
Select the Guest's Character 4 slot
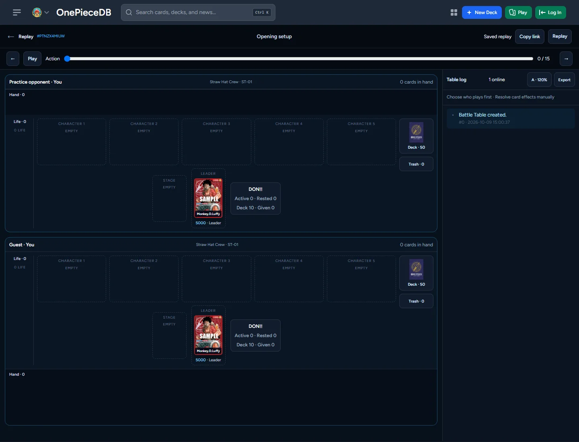[x=289, y=279]
